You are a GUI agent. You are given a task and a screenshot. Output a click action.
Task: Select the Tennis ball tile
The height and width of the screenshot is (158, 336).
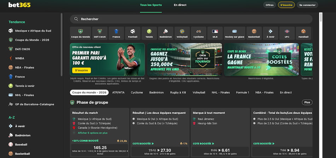[149, 34]
